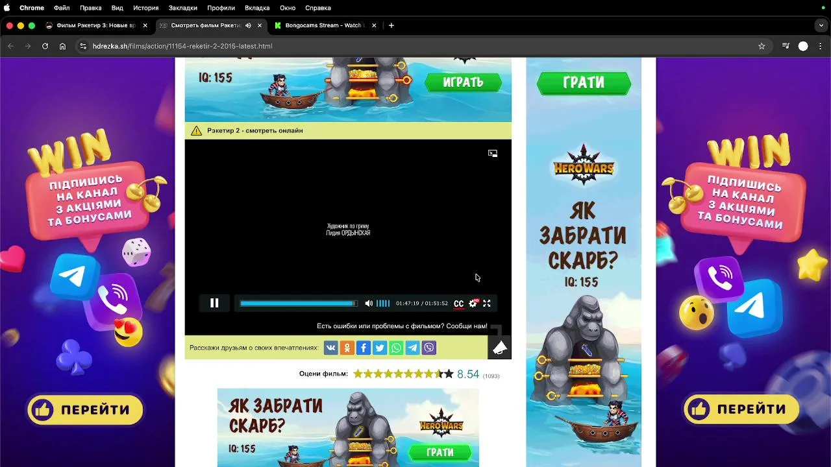The width and height of the screenshot is (831, 467).
Task: Click the 8.54 rating value
Action: pyautogui.click(x=468, y=374)
